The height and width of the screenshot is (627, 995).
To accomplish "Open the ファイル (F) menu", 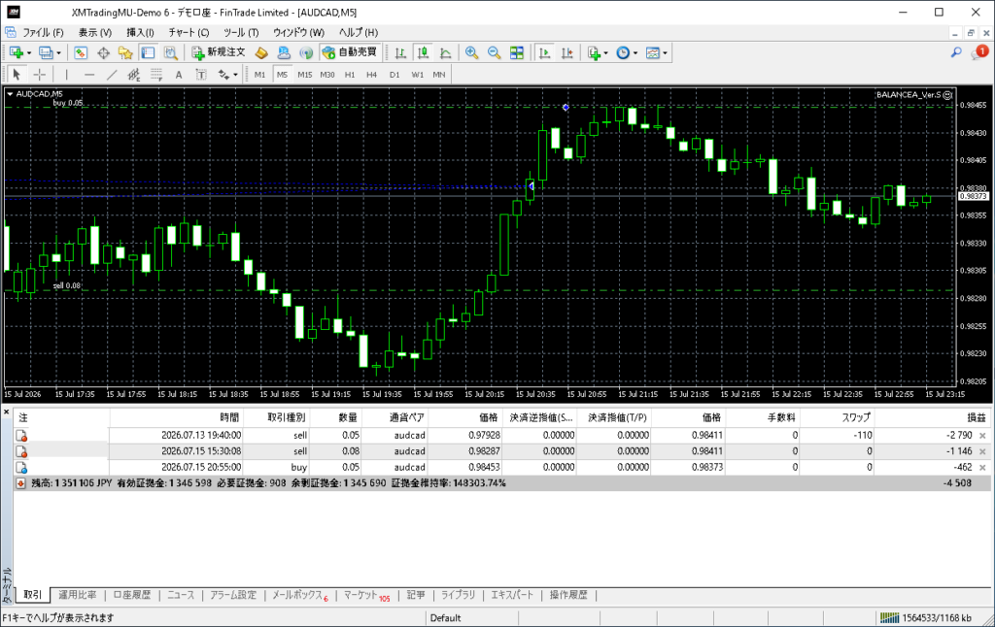I will click(43, 32).
